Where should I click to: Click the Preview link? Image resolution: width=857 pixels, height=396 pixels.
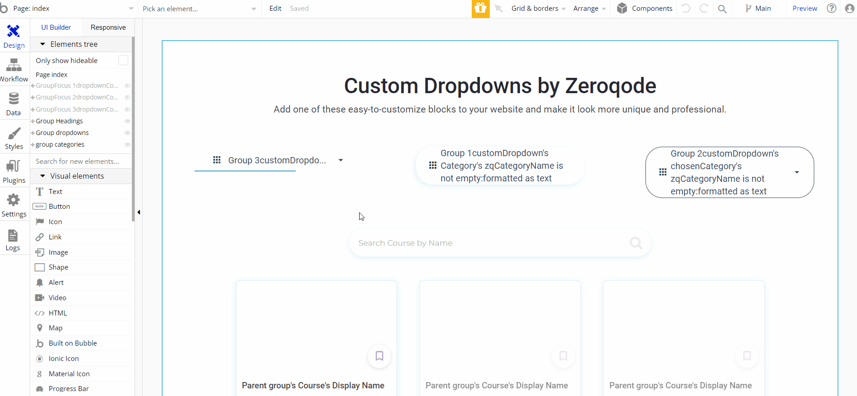804,9
